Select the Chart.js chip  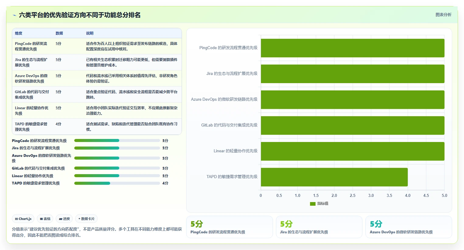(23, 219)
